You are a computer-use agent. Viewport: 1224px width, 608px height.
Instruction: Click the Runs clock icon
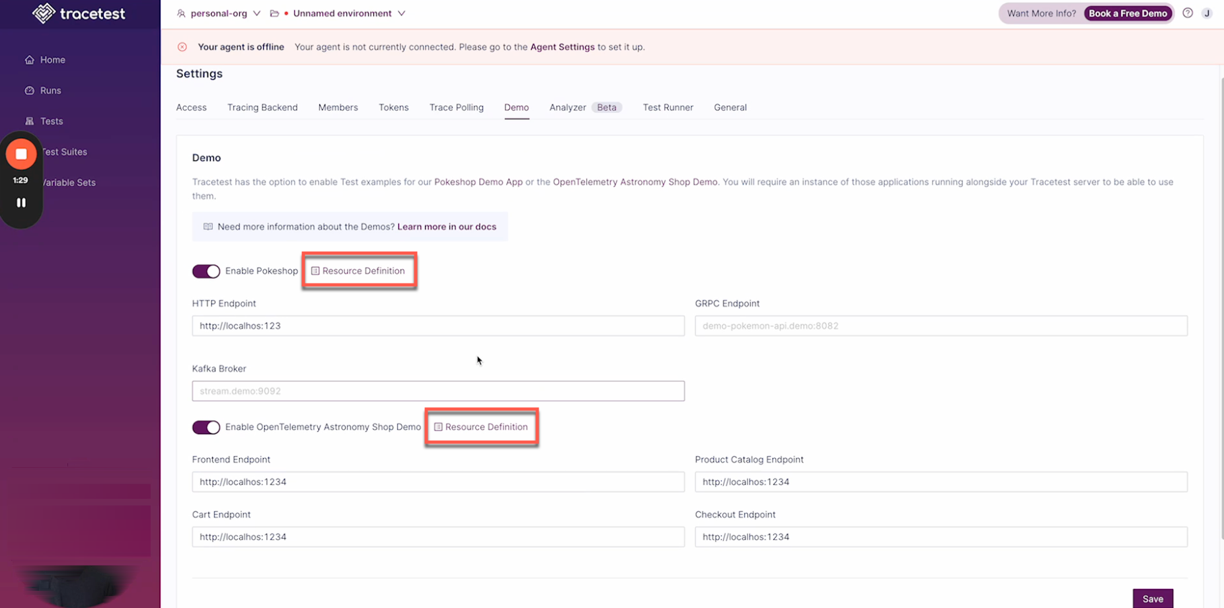pyautogui.click(x=29, y=91)
